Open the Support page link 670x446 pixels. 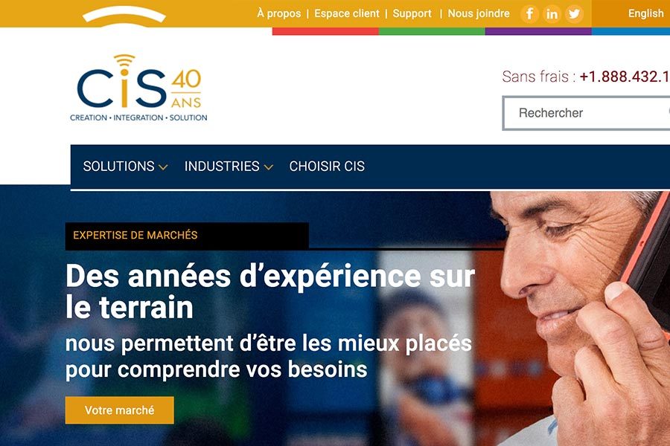point(412,13)
